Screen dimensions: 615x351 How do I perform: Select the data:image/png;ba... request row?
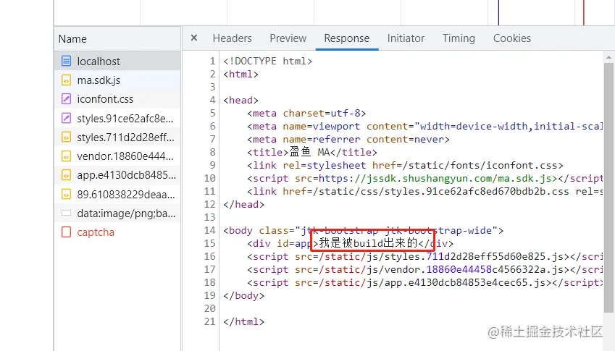[117, 213]
